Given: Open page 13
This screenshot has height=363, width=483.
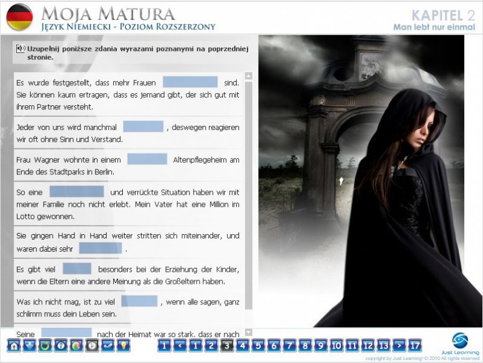Looking at the screenshot, I should [384, 345].
